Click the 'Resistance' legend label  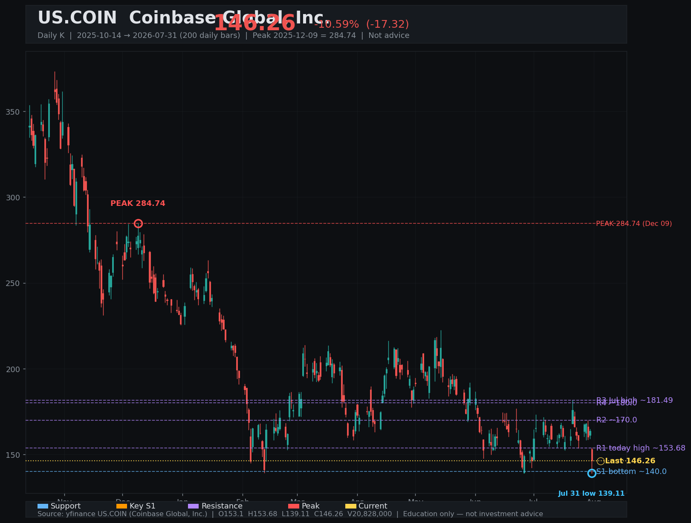coord(222,506)
